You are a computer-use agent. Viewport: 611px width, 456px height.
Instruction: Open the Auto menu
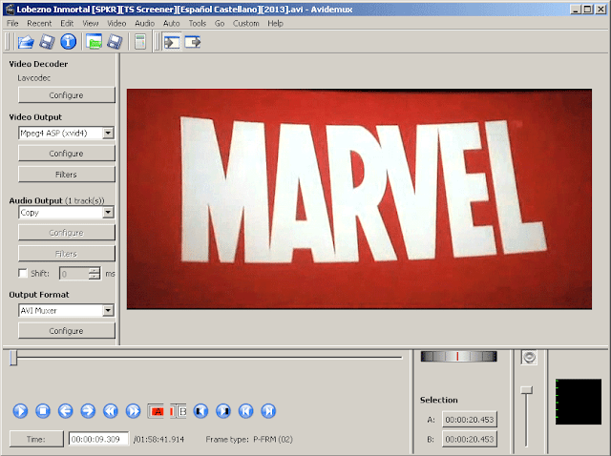coord(172,23)
